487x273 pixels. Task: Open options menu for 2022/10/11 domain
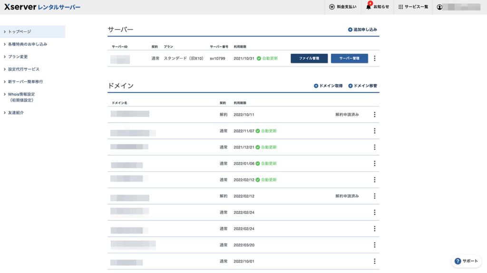[374, 115]
